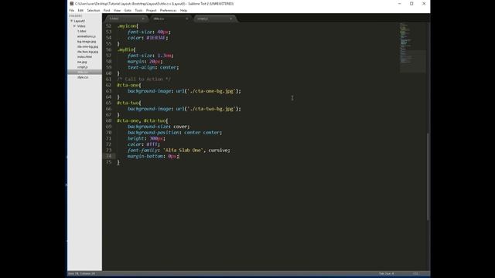
Task: Click the vertical scrollbar thumb
Action: (x=428, y=177)
